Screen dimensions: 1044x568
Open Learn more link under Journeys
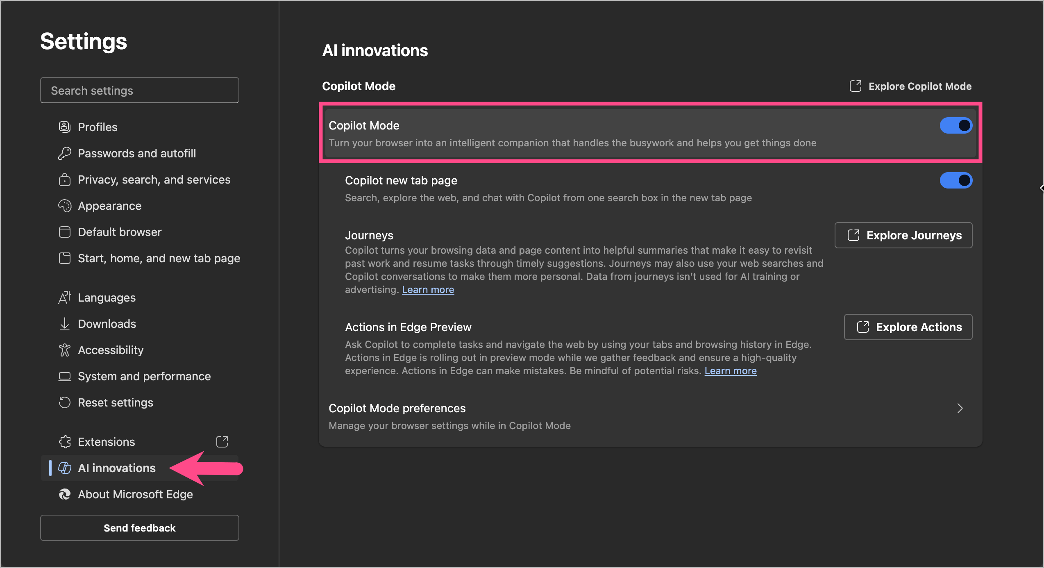[428, 290]
